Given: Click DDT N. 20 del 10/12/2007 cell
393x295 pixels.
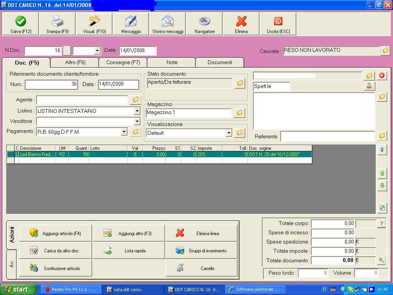Looking at the screenshot, I should tap(280, 154).
